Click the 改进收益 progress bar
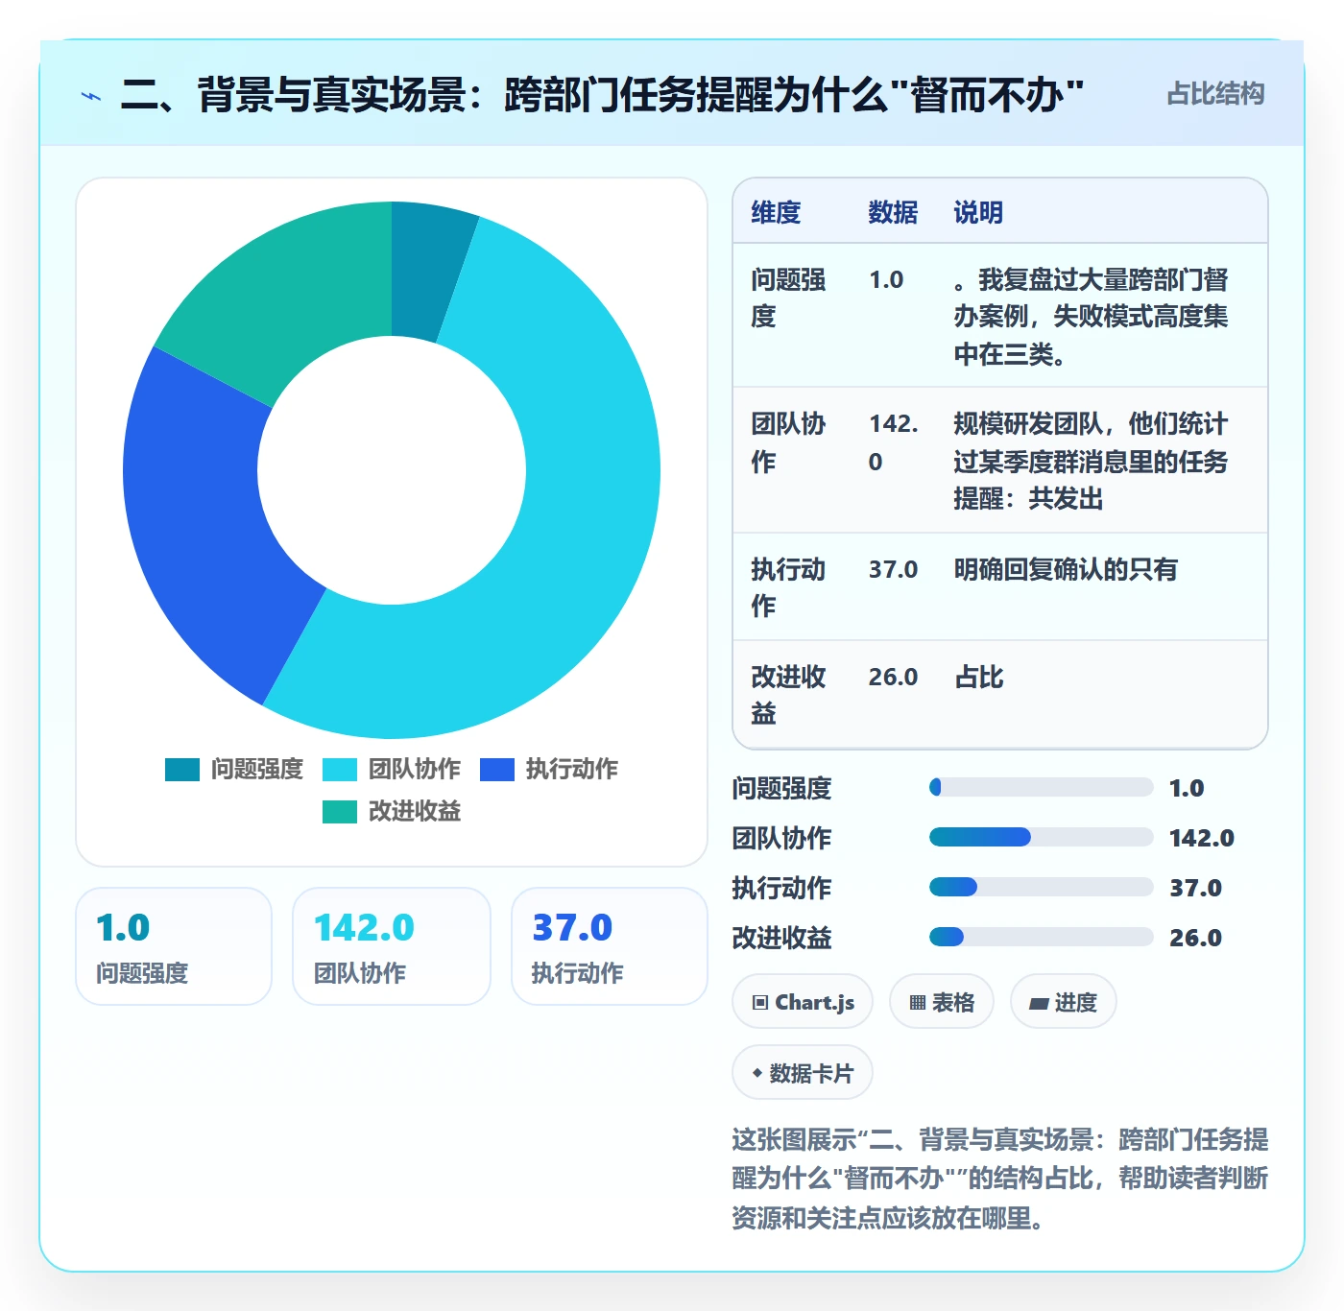The width and height of the screenshot is (1344, 1311). point(1041,938)
